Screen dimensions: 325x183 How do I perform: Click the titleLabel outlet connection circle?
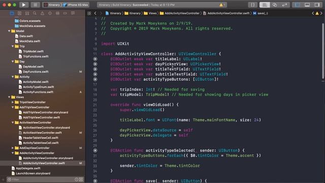(95, 59)
